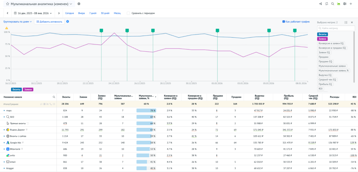Open chart settings gear next to Добавить активность
The width and height of the screenshot is (358, 172).
click(x=67, y=22)
